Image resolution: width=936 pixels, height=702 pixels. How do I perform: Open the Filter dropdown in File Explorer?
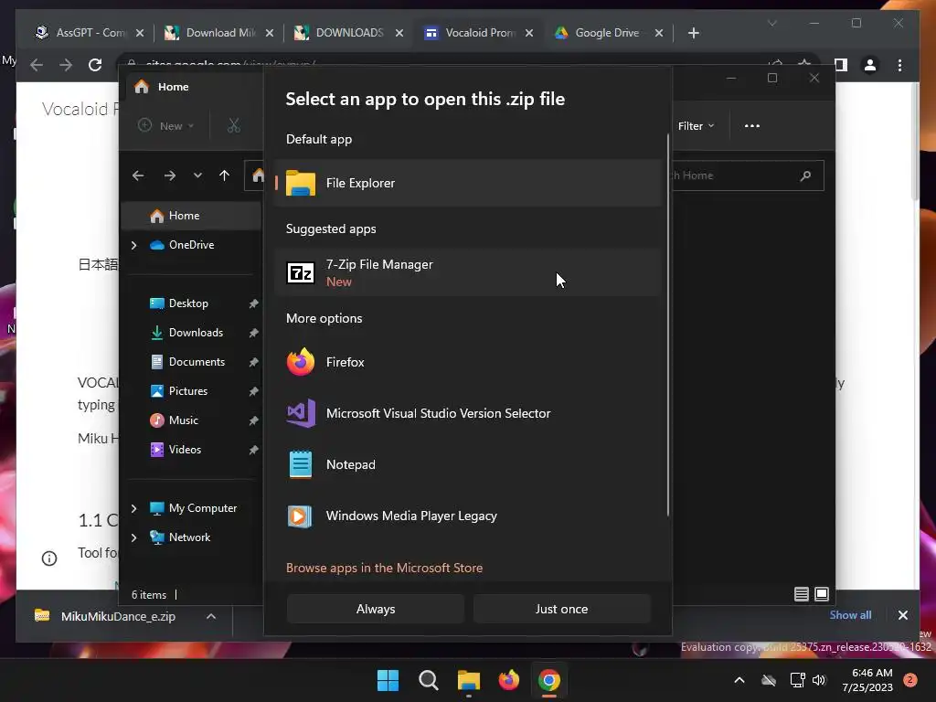(x=696, y=126)
